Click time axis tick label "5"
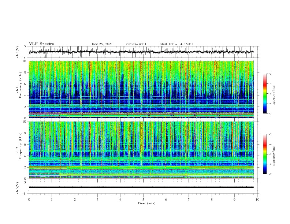This screenshot has width=290, height=224. coord(143,199)
